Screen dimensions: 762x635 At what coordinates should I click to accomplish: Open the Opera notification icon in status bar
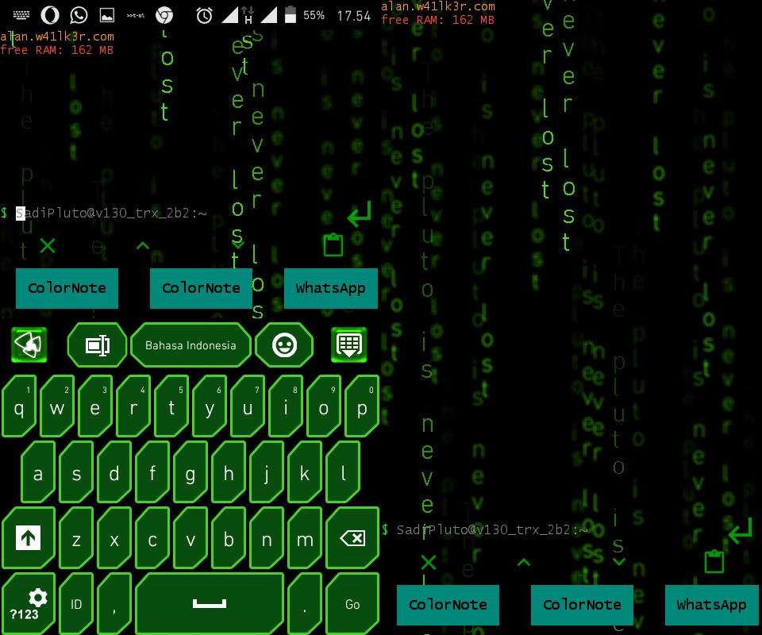[49, 16]
